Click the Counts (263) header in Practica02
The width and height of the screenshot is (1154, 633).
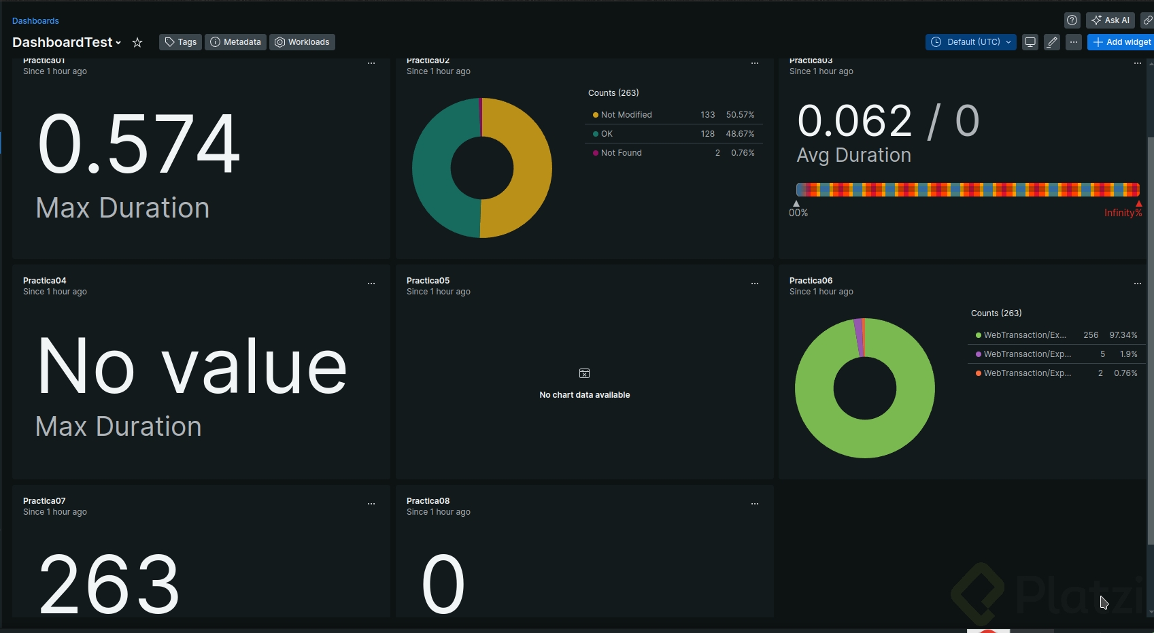[x=613, y=93]
